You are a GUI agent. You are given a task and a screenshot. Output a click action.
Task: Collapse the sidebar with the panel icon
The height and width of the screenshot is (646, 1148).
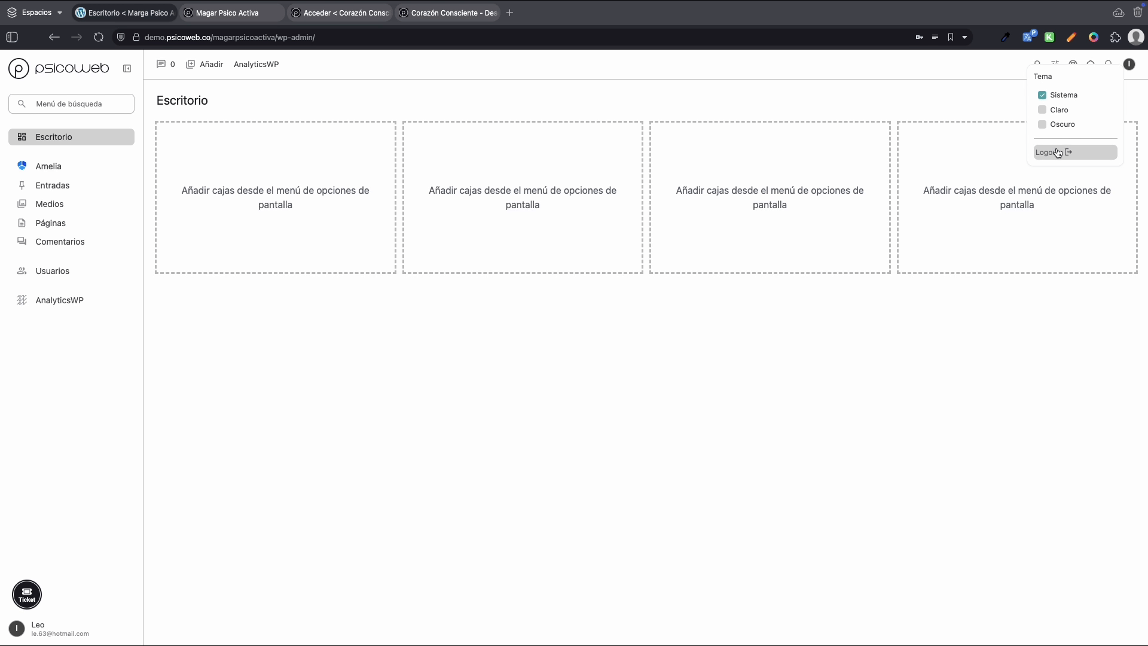(x=127, y=69)
